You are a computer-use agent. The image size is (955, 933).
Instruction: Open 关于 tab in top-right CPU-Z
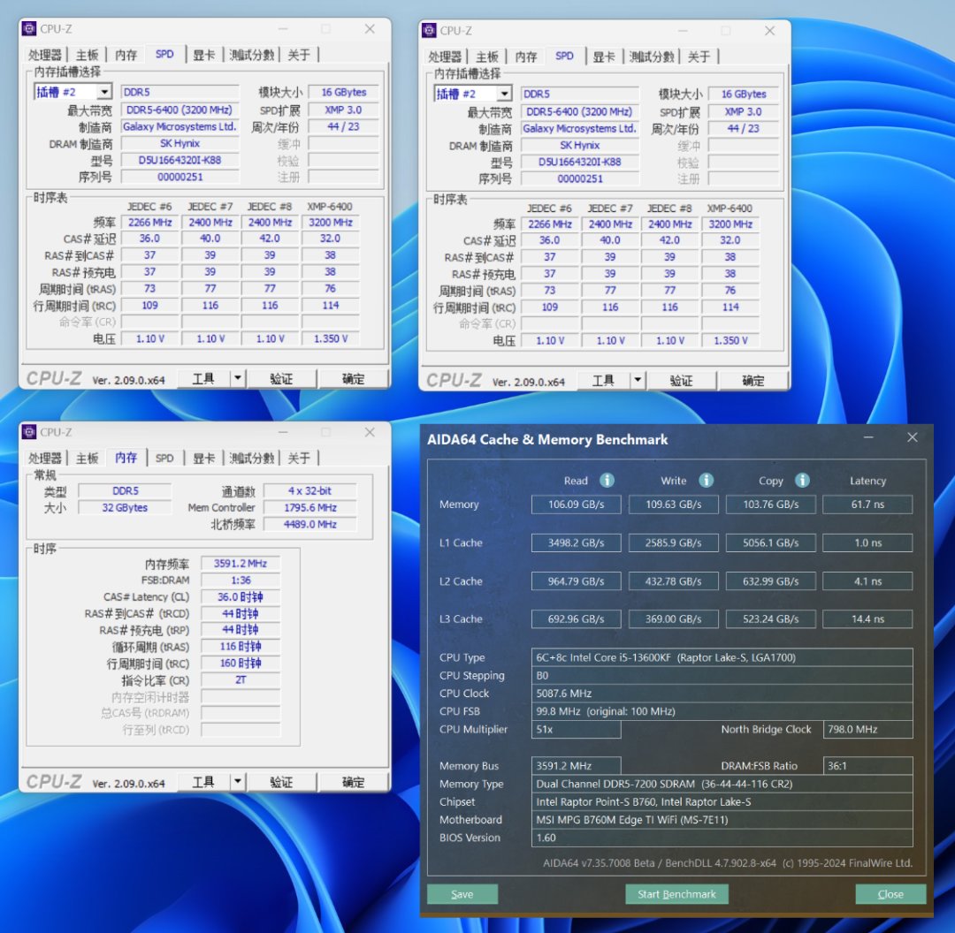click(699, 57)
